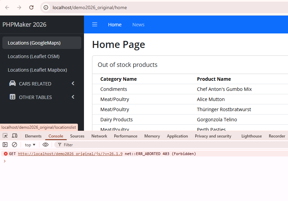
Task: Toggle device toolbar icon in DevTools
Action: [15, 136]
